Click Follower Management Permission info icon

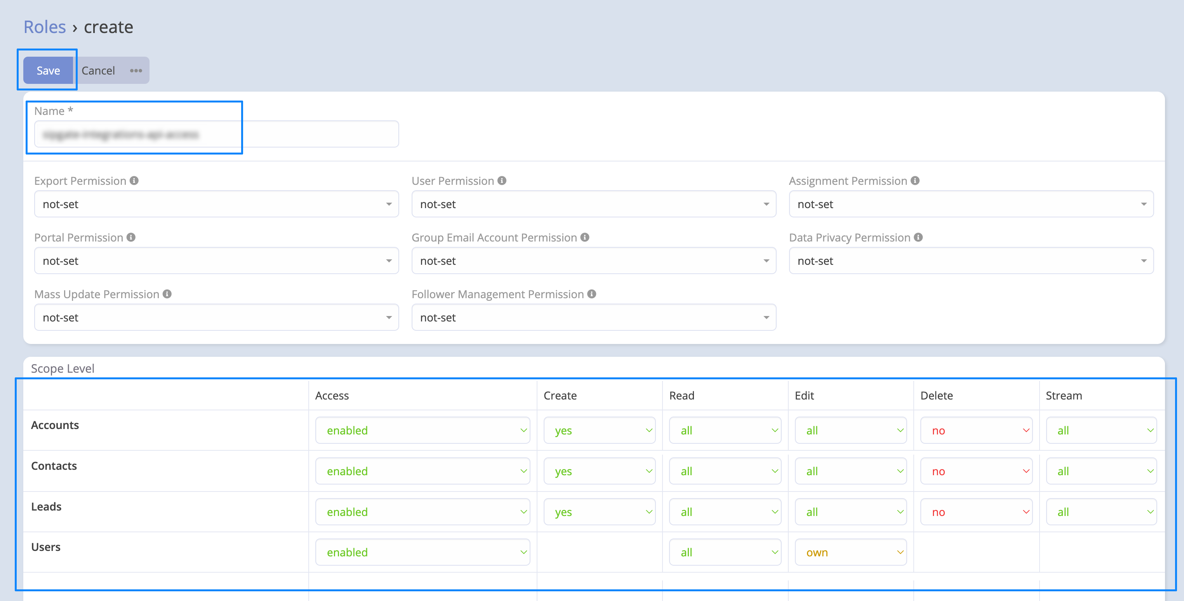(592, 294)
